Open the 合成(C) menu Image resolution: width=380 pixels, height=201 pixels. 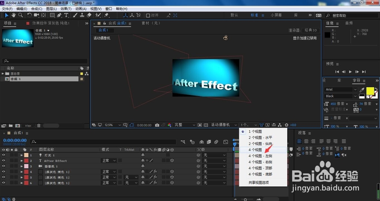[36, 9]
